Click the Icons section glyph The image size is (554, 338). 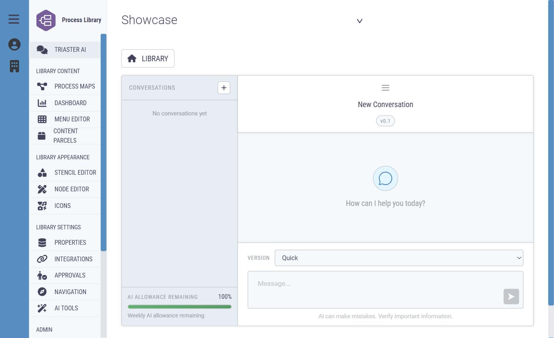click(x=42, y=206)
